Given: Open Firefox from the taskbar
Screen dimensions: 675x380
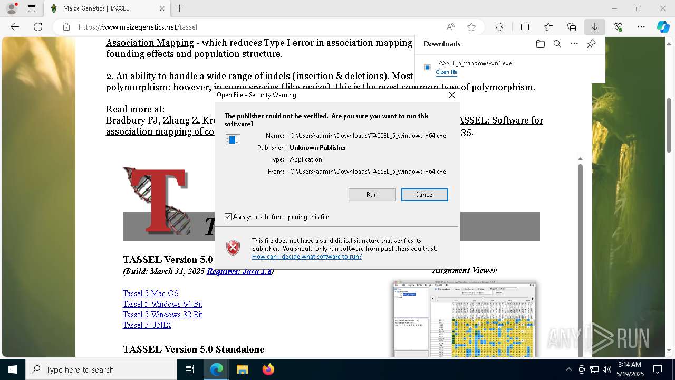Looking at the screenshot, I should [268, 369].
